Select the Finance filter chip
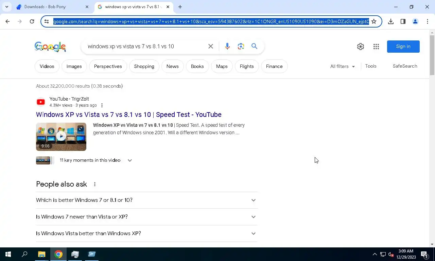This screenshot has width=435, height=261. (x=274, y=66)
